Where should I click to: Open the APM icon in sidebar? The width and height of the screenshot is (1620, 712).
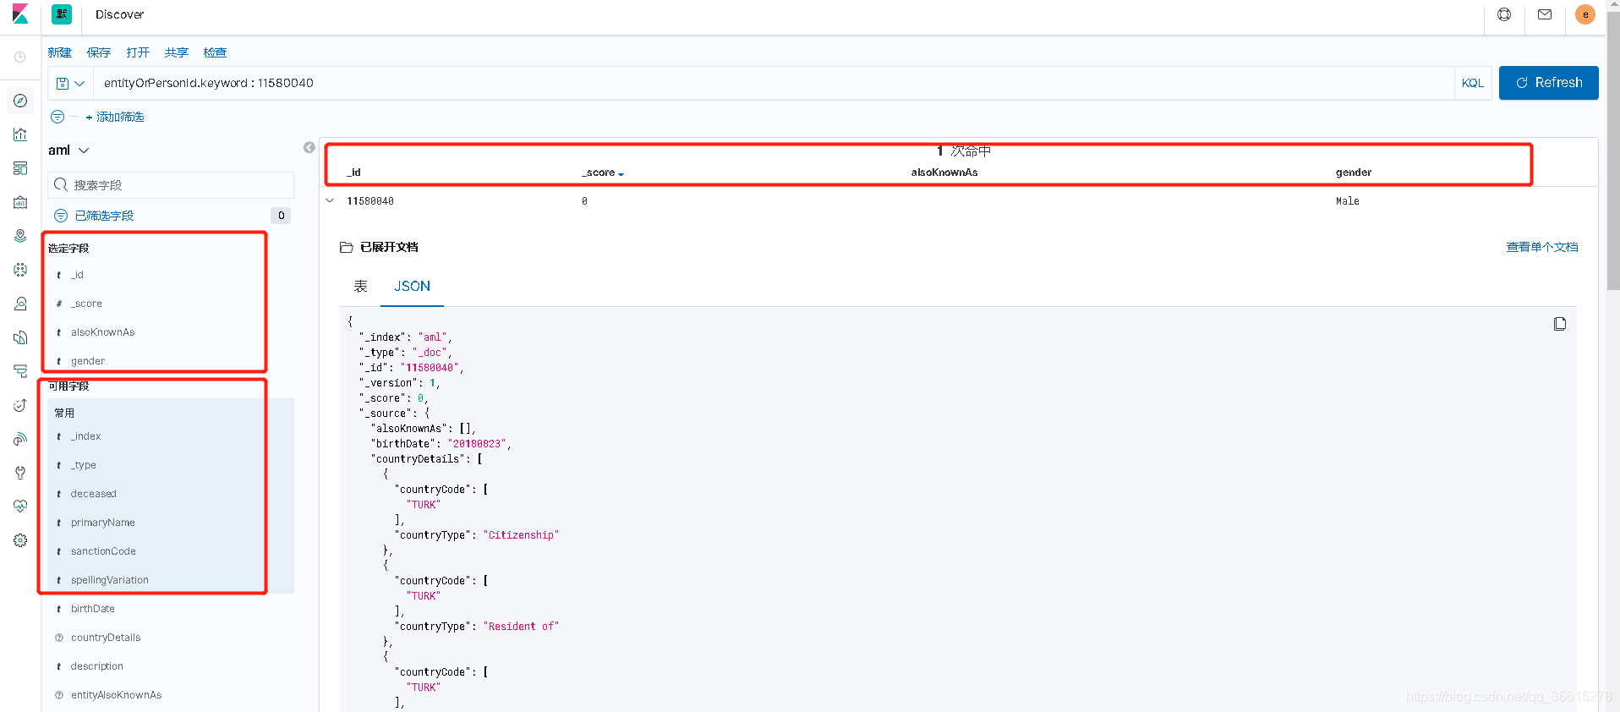pyautogui.click(x=20, y=371)
